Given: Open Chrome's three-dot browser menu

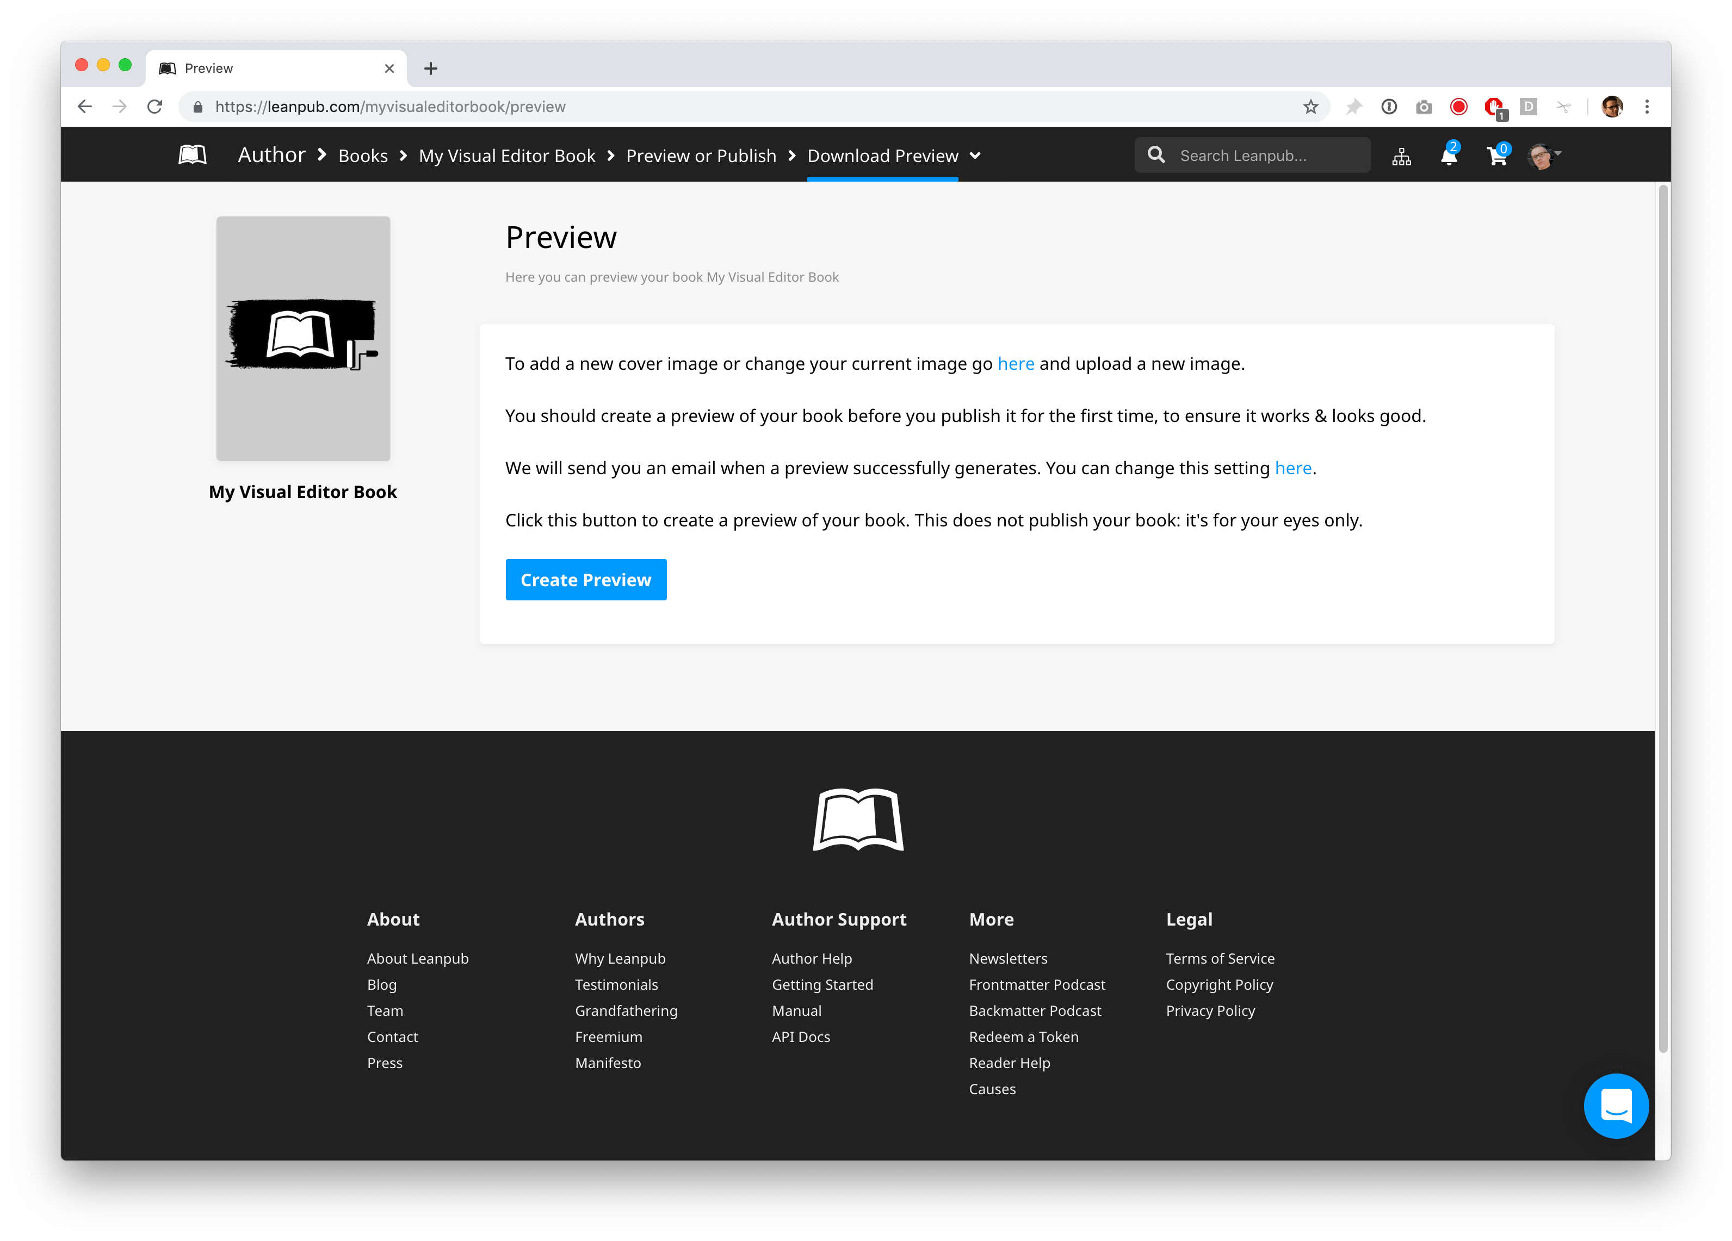Looking at the screenshot, I should [1647, 107].
